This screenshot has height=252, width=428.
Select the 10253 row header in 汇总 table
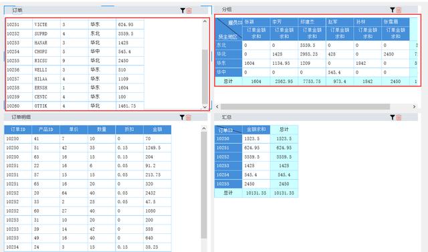pos(229,166)
